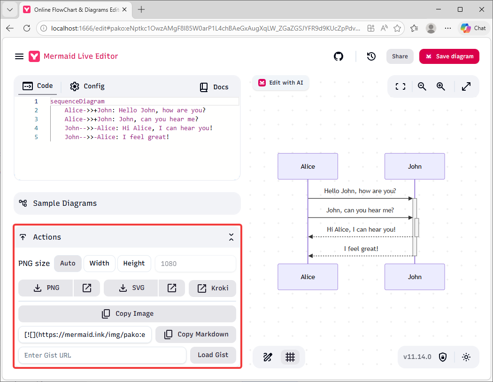Download the diagram as PNG
The height and width of the screenshot is (382, 493).
coord(46,288)
